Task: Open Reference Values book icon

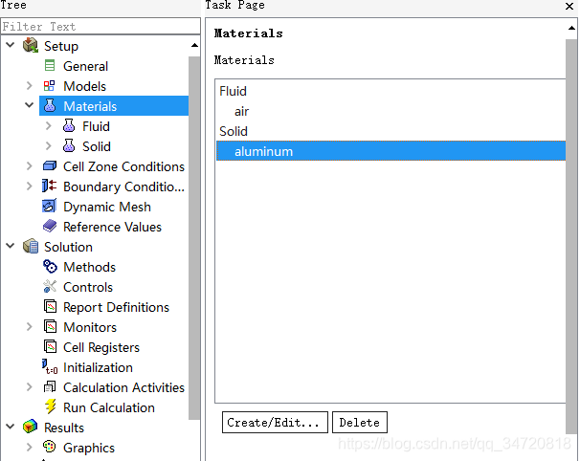Action: (50, 226)
